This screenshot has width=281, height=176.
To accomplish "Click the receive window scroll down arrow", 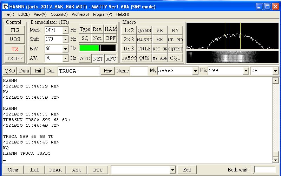I will [x=275, y=160].
